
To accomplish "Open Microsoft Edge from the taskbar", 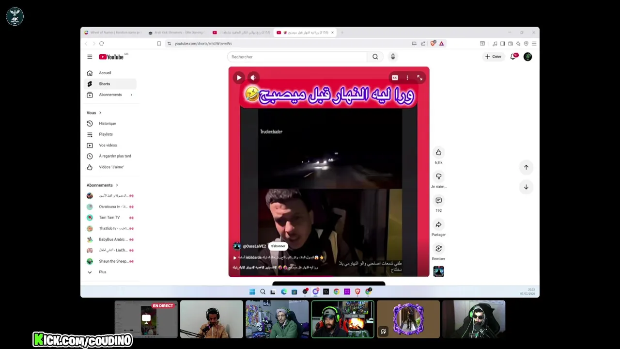I will [283, 292].
